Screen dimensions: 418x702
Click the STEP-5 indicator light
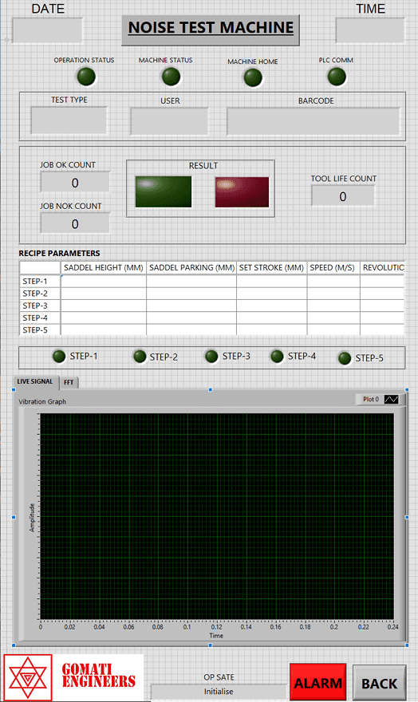tap(345, 358)
